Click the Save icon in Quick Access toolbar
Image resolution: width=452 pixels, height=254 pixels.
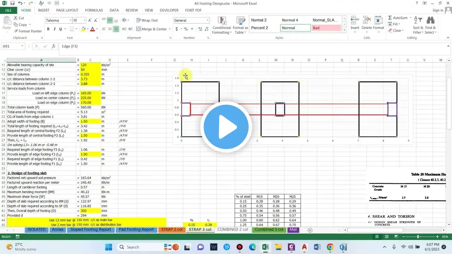click(x=12, y=3)
